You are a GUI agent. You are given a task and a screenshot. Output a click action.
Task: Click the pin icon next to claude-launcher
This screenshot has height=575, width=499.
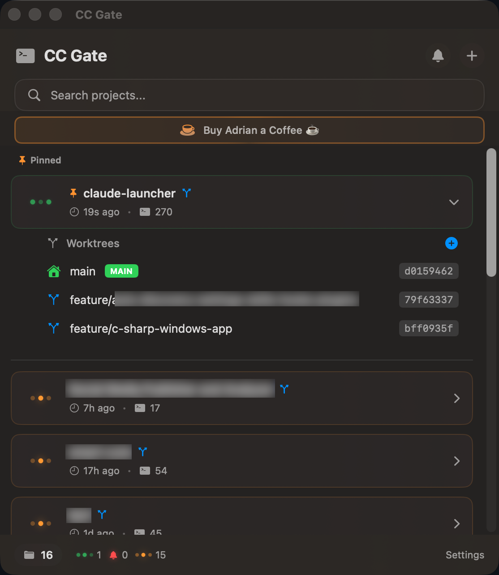pyautogui.click(x=73, y=193)
